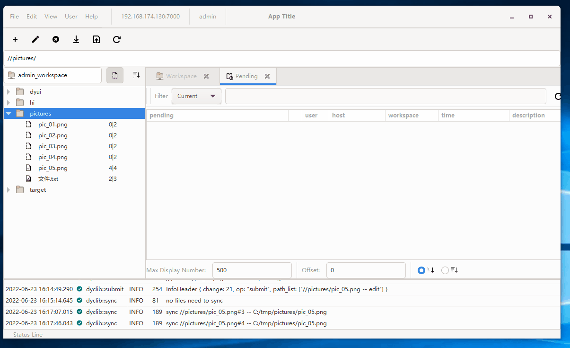Collapse the pictures folder
This screenshot has height=348, width=570.
click(x=9, y=114)
